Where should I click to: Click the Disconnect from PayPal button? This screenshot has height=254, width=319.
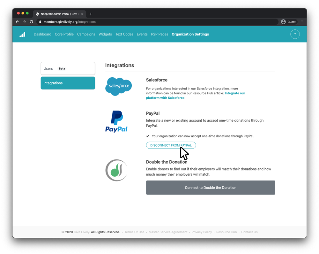(x=171, y=145)
